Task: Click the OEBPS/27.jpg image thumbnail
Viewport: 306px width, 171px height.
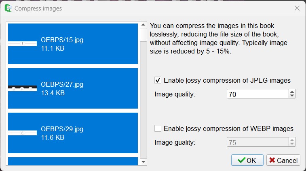Action: point(23,88)
